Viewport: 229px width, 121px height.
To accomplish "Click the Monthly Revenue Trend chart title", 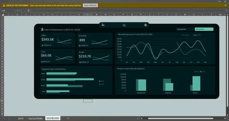I will (135, 35).
